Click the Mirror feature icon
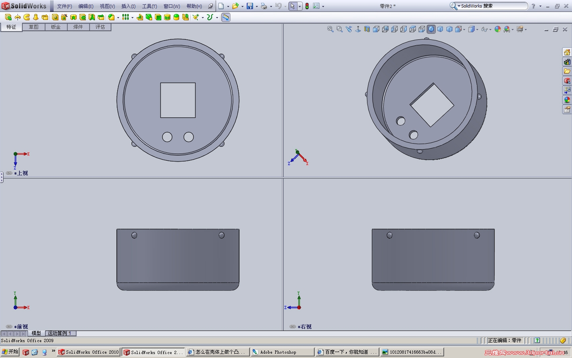The height and width of the screenshot is (358, 572). click(186, 17)
